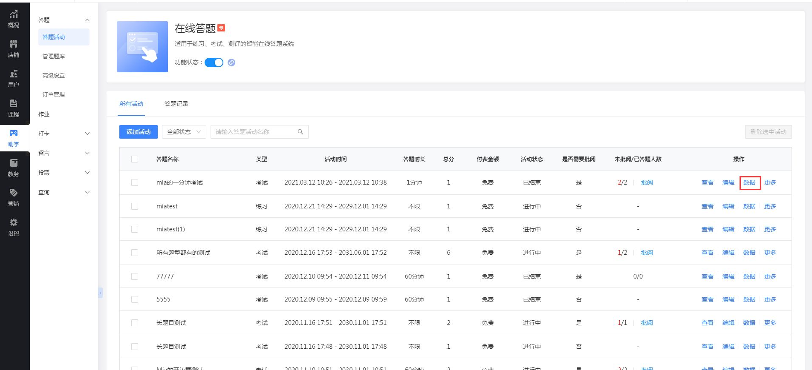The width and height of the screenshot is (812, 370).
Task: Collapse the secondary sidebar with the small arrow handle
Action: click(x=101, y=293)
